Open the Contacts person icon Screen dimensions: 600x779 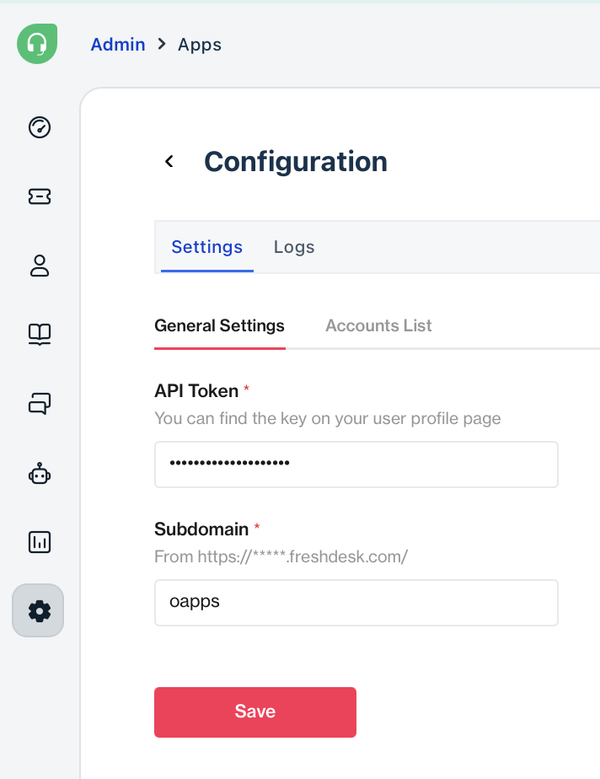click(x=40, y=266)
